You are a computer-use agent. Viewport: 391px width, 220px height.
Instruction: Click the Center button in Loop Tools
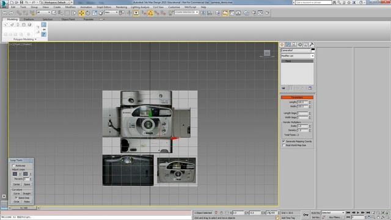coord(16,185)
